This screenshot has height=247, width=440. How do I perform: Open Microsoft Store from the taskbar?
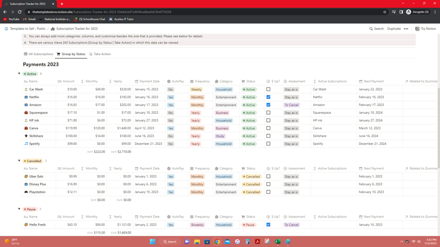[207, 242]
